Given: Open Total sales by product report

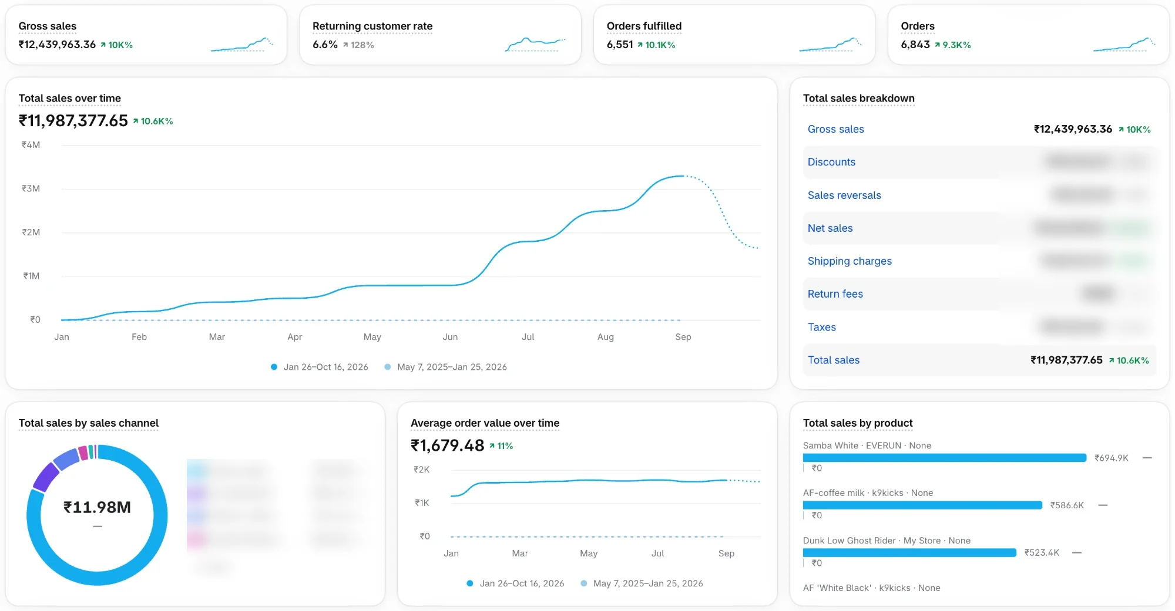Looking at the screenshot, I should tap(858, 423).
